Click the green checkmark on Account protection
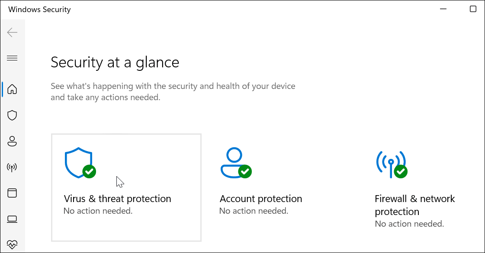Image resolution: width=485 pixels, height=253 pixels. [246, 172]
